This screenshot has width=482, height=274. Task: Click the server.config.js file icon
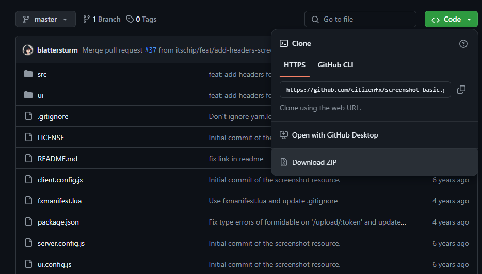point(28,243)
